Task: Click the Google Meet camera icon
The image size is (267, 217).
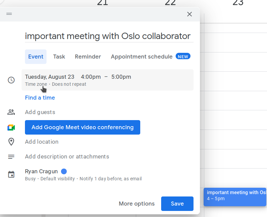Action: (x=11, y=128)
